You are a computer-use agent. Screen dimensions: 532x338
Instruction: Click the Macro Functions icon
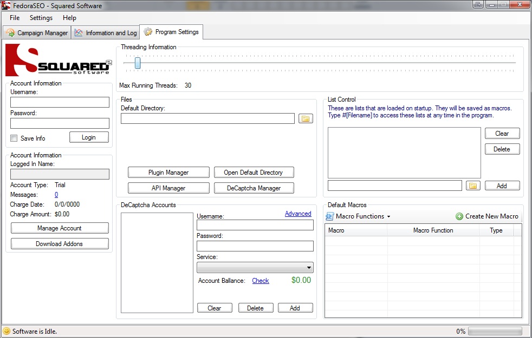330,216
